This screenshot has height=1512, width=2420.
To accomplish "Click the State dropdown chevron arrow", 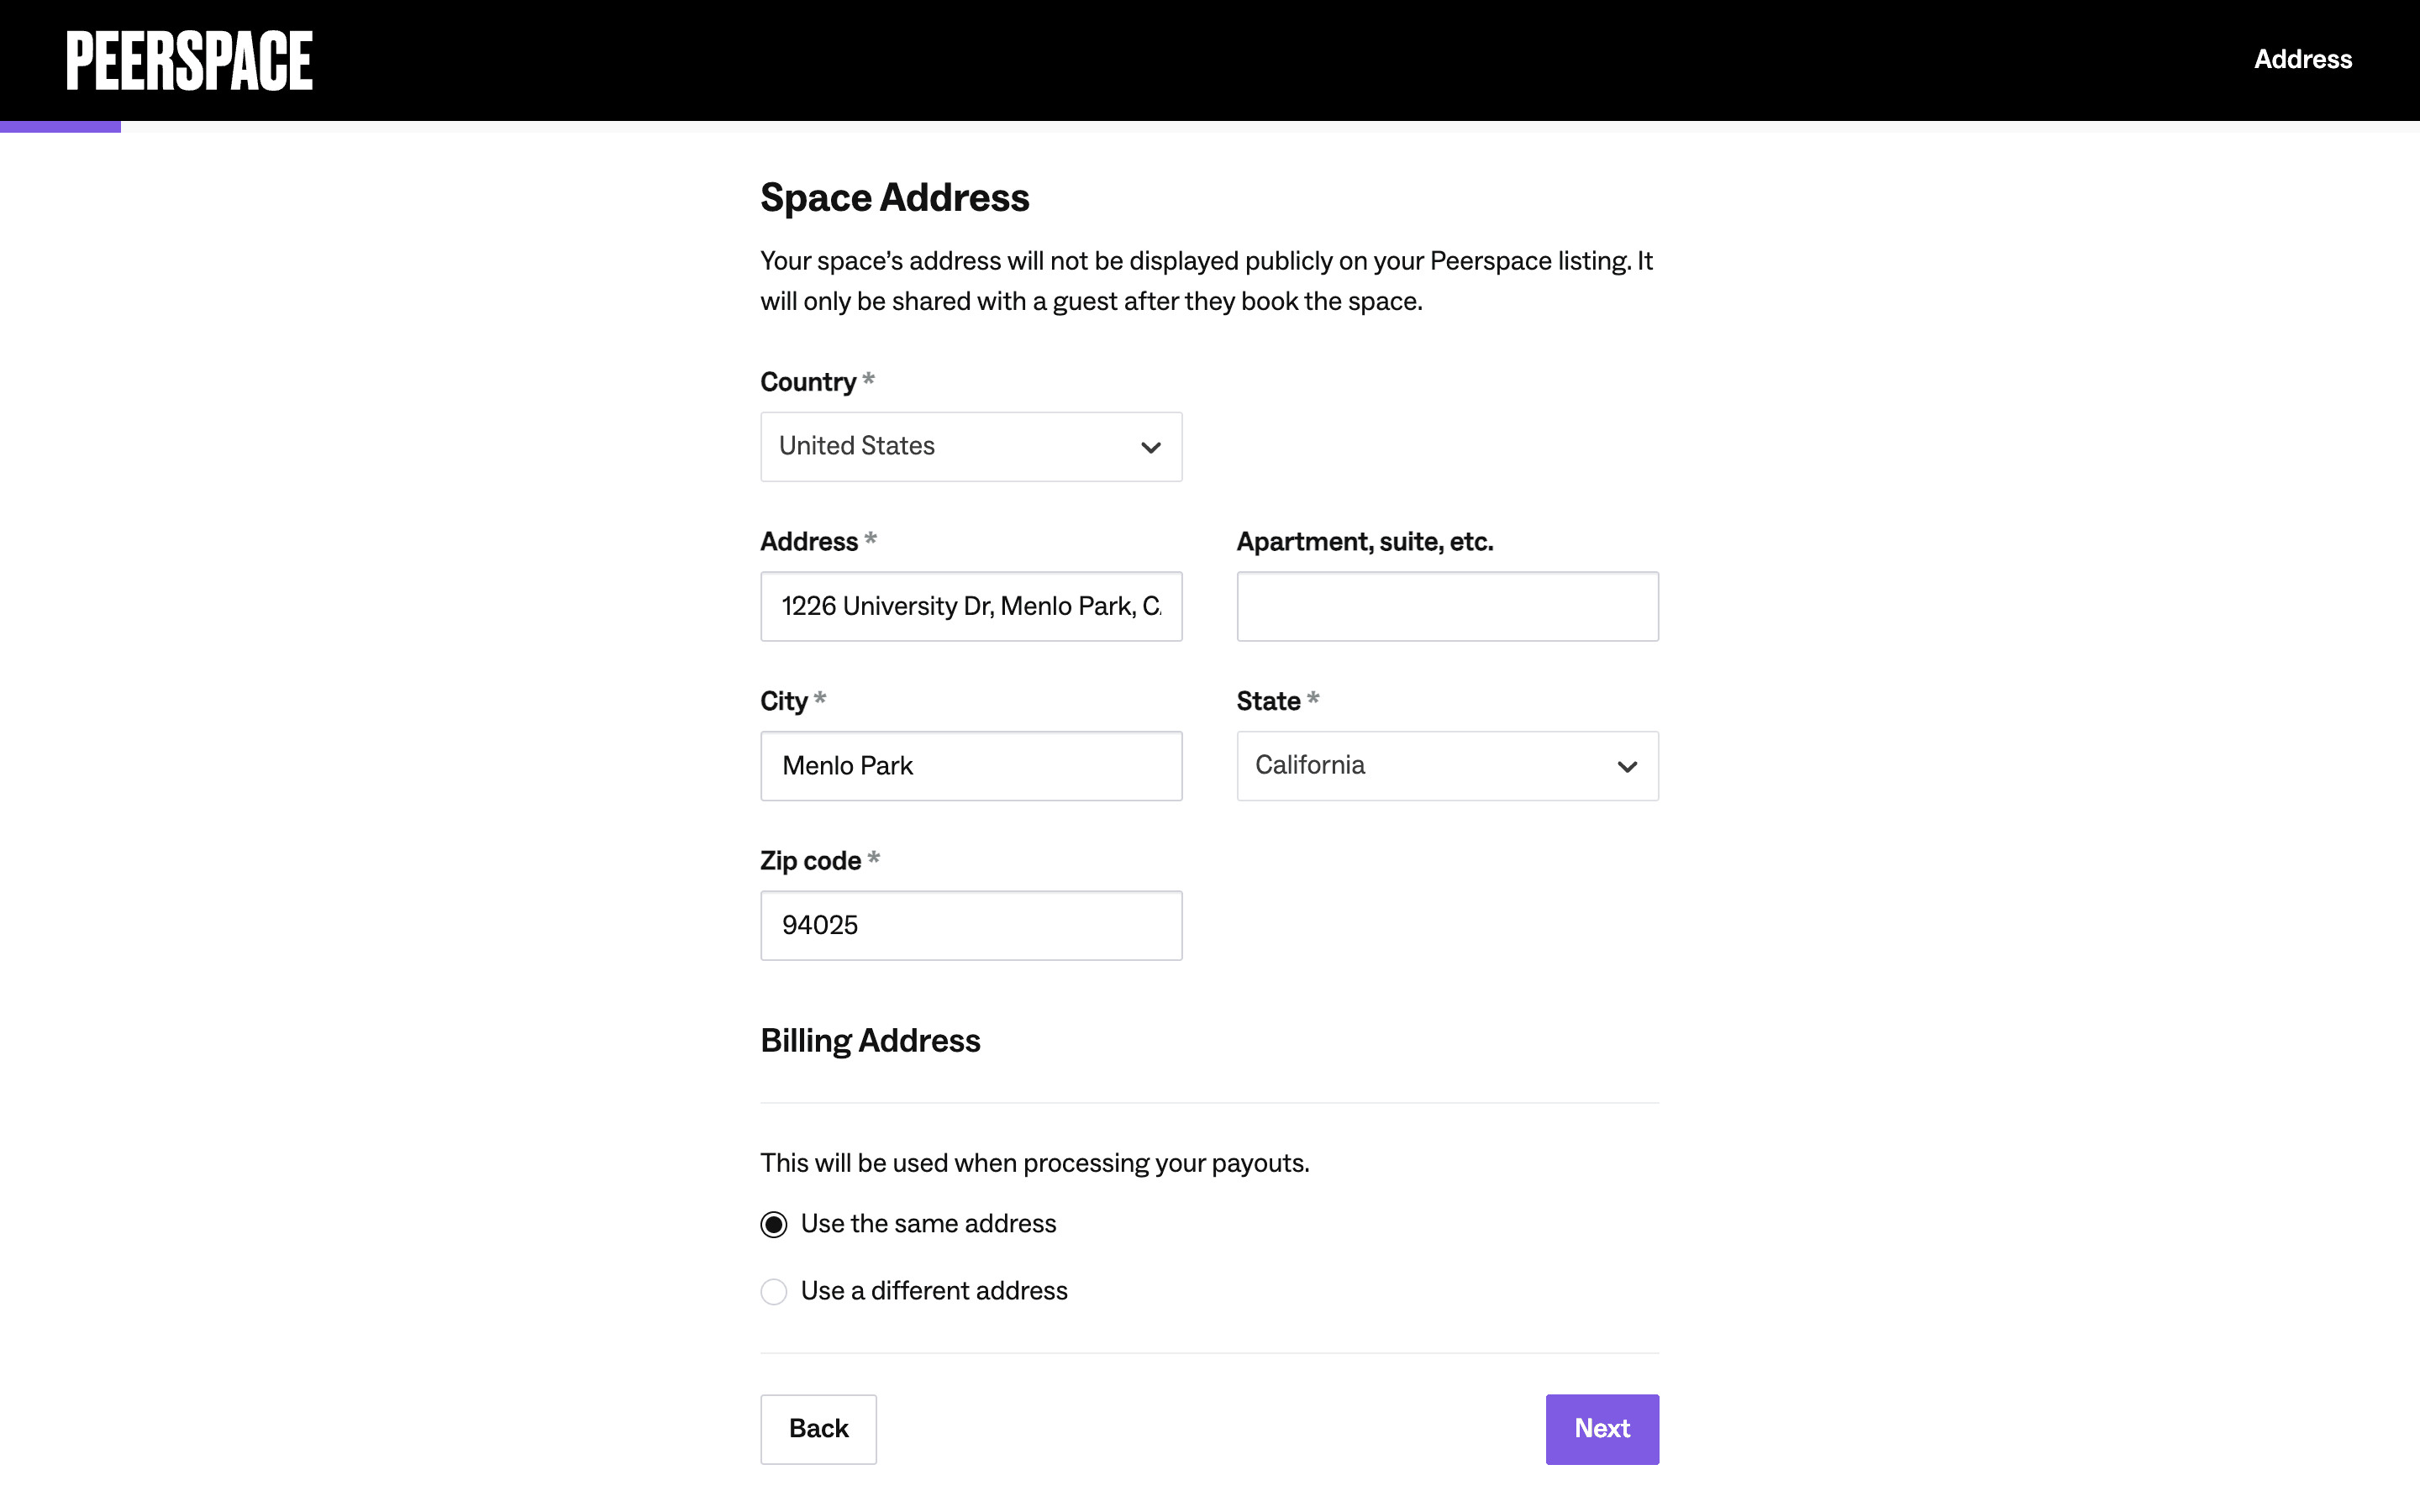I will (x=1627, y=767).
